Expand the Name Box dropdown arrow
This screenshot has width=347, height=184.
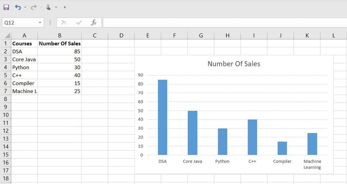pos(40,23)
